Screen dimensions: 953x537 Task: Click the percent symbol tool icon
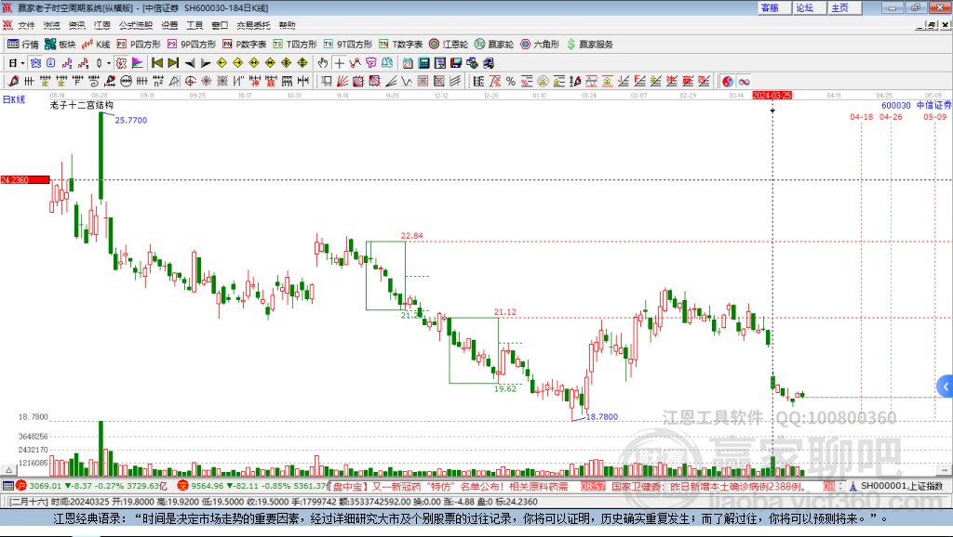point(511,82)
